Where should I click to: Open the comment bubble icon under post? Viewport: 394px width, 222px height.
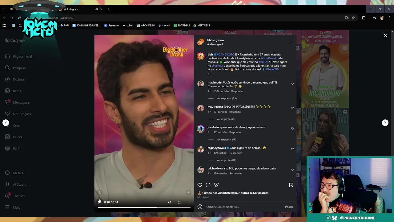coord(208,185)
